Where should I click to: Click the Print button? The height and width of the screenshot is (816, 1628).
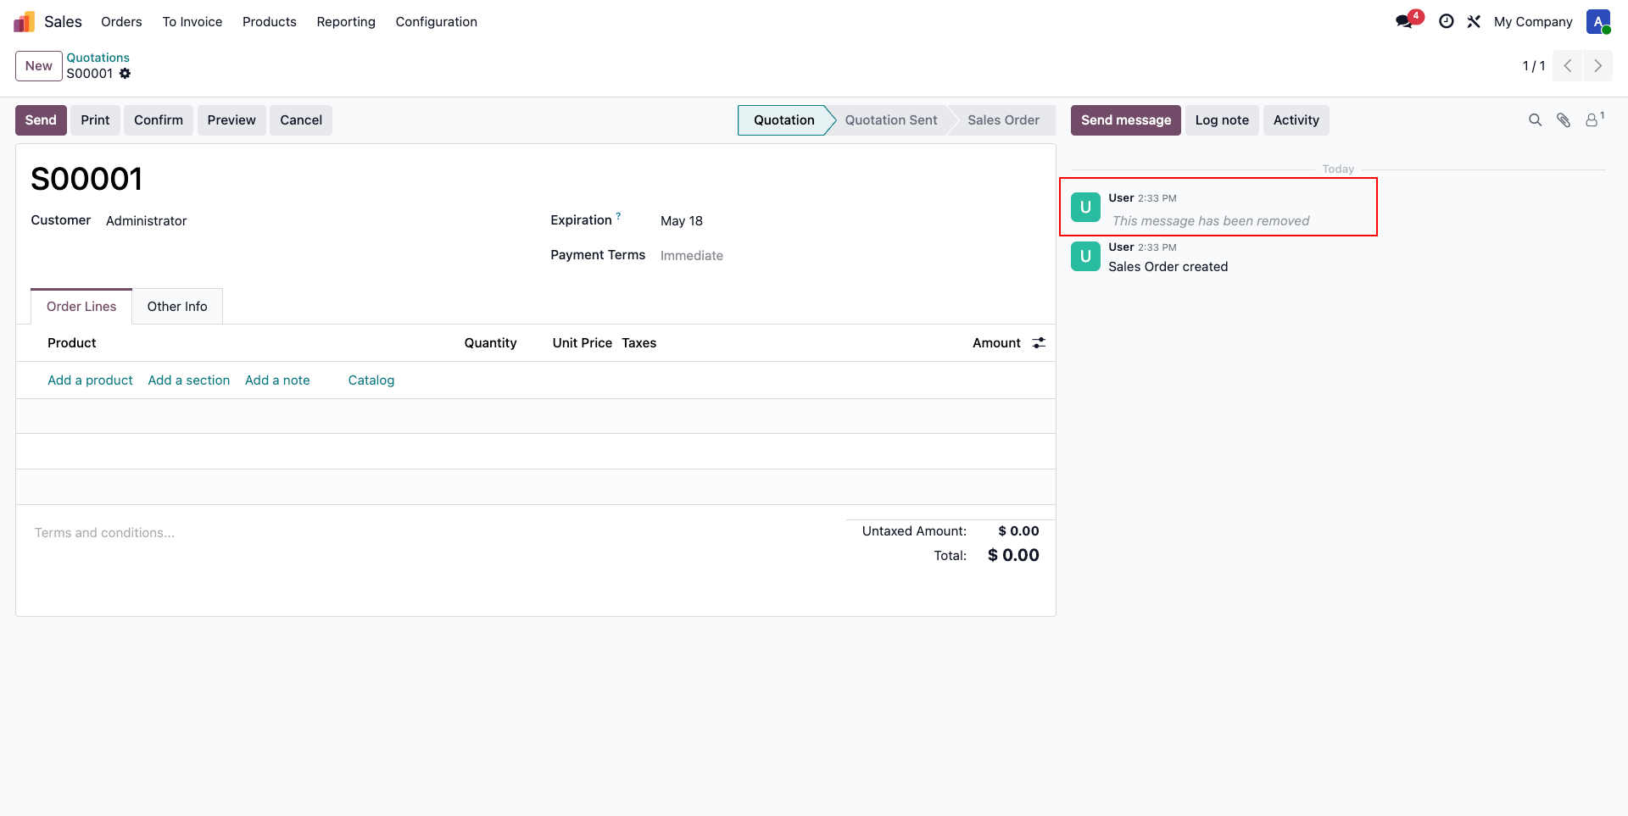(95, 120)
